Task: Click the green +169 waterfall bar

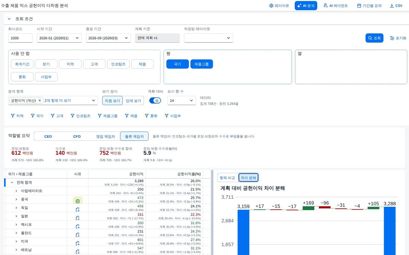Action: [x=308, y=208]
